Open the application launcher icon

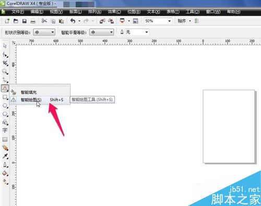click(x=122, y=21)
